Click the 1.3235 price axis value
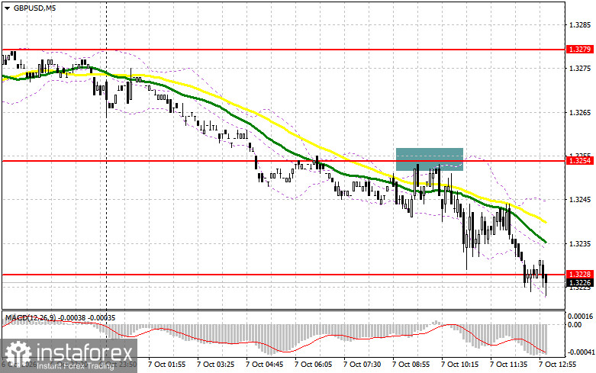The height and width of the screenshot is (373, 596). pos(580,243)
